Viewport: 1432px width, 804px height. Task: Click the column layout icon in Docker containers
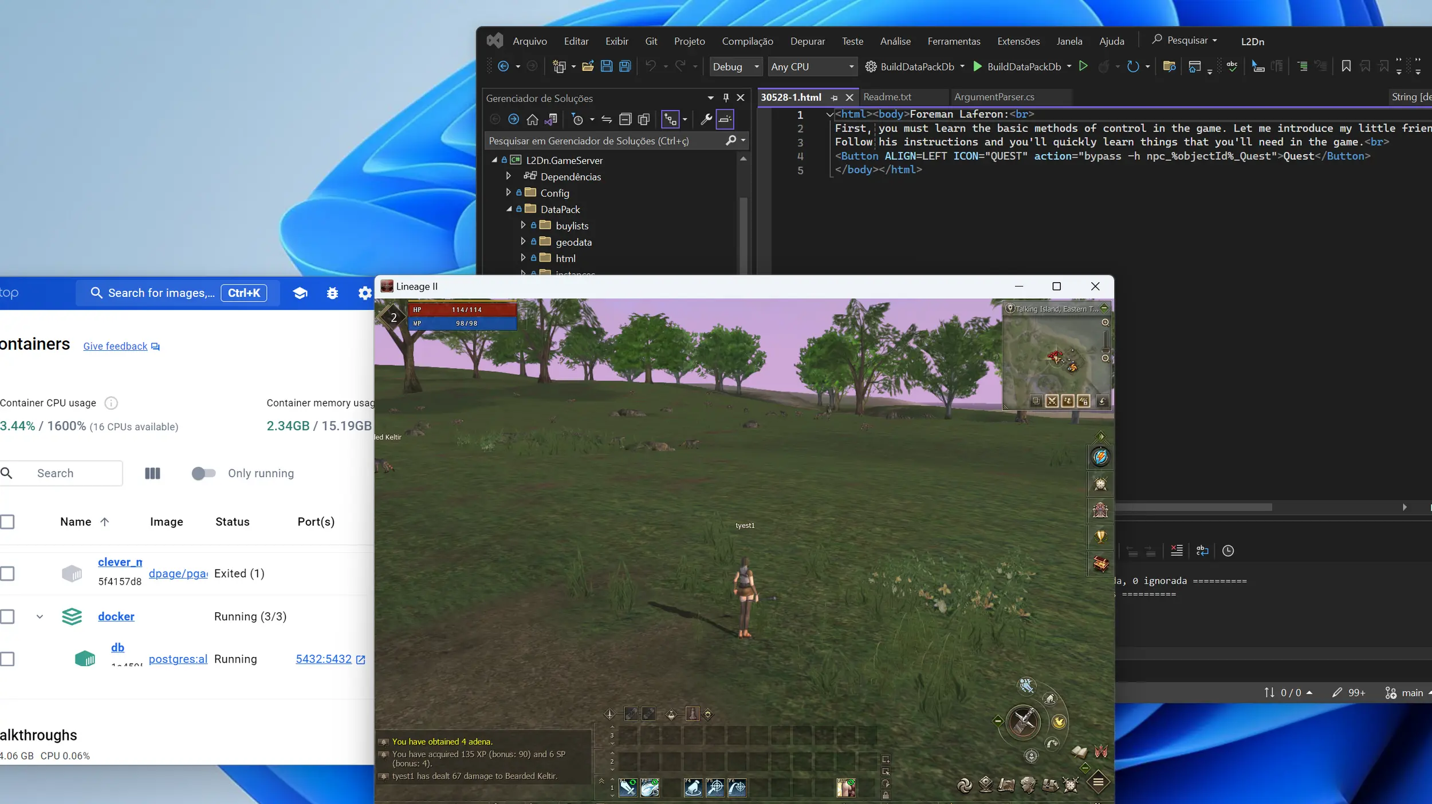click(152, 473)
